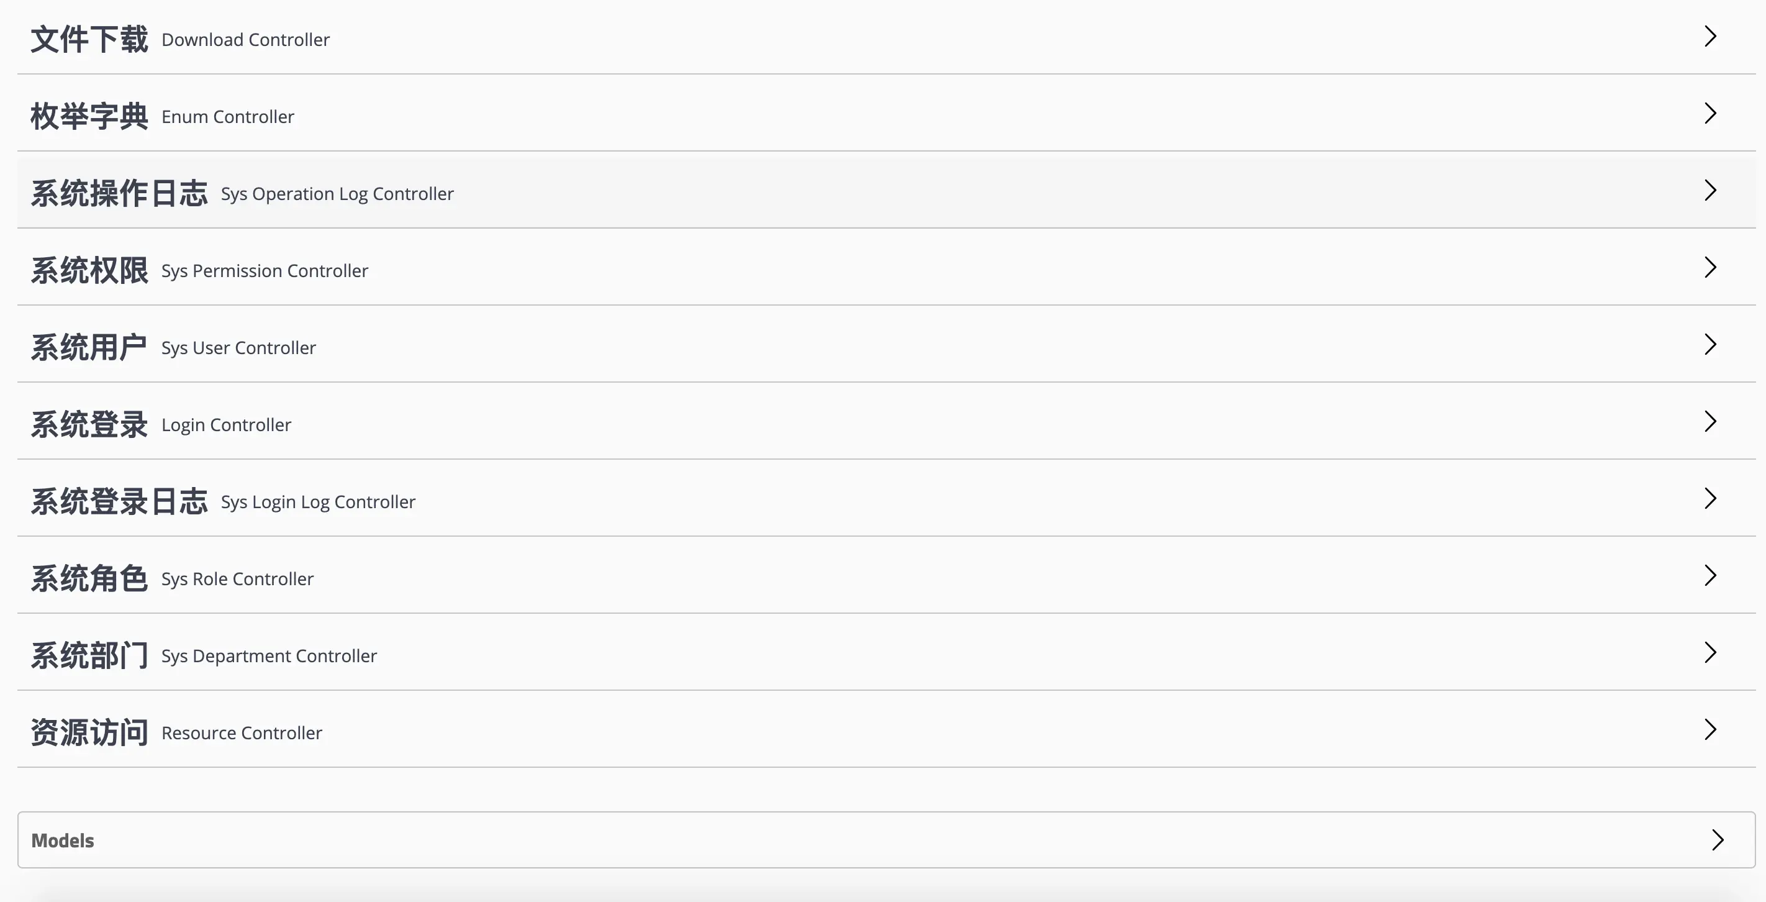Click the 文件下载 heading text

89,38
